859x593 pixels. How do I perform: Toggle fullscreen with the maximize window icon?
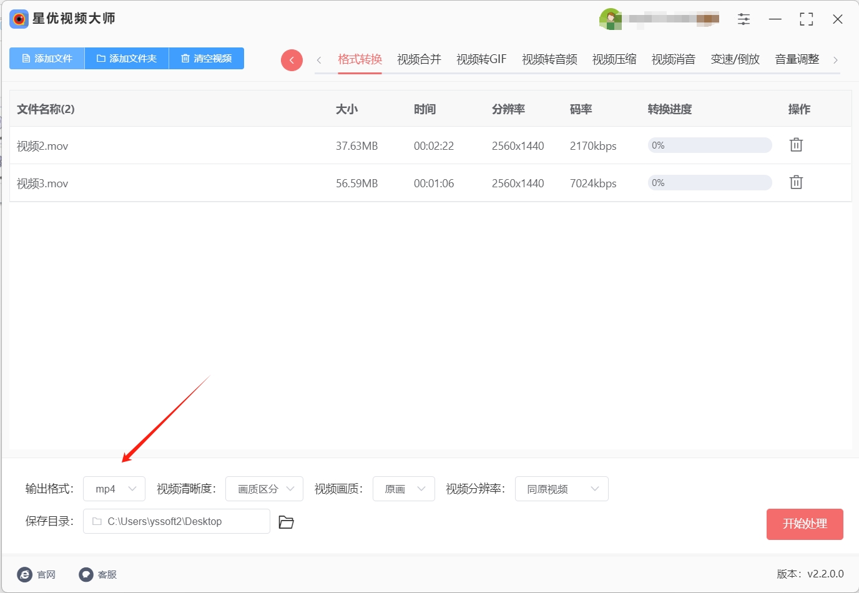pos(806,19)
